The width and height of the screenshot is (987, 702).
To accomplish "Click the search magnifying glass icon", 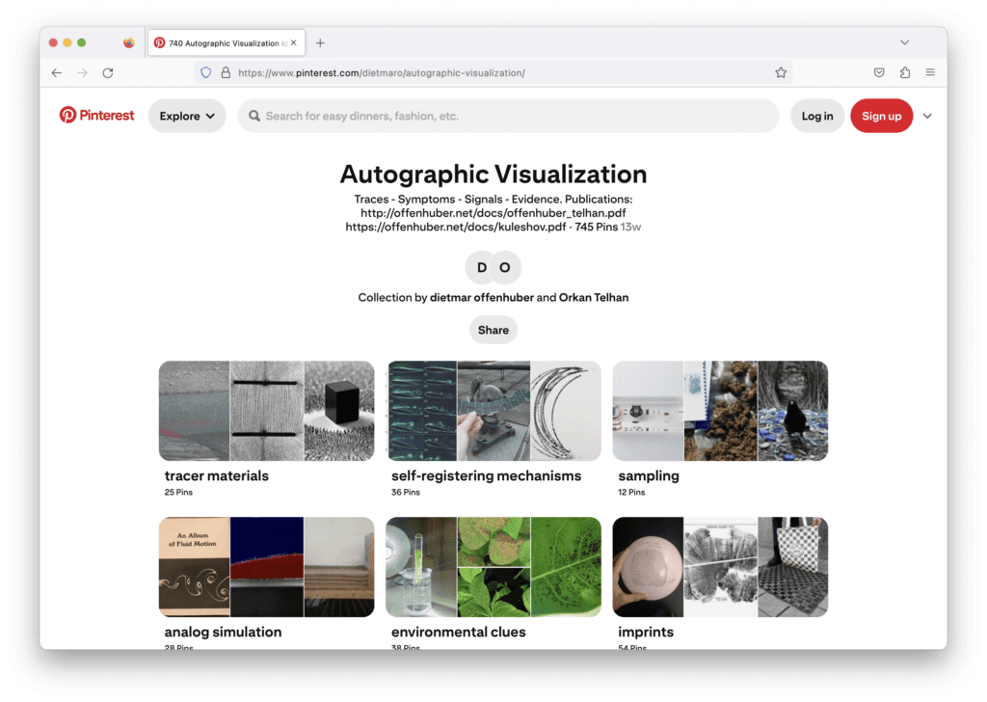I will coord(253,115).
